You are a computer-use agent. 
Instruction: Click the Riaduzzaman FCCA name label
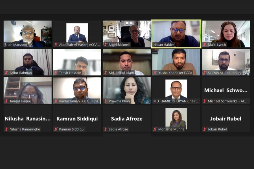click(x=79, y=101)
